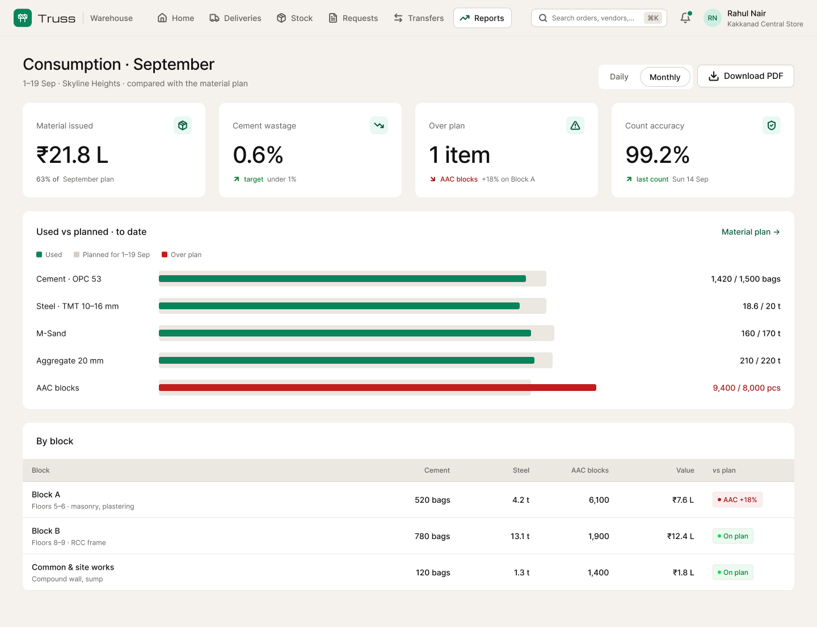The height and width of the screenshot is (627, 817).
Task: Click the Material issued box icon
Action: coord(183,125)
